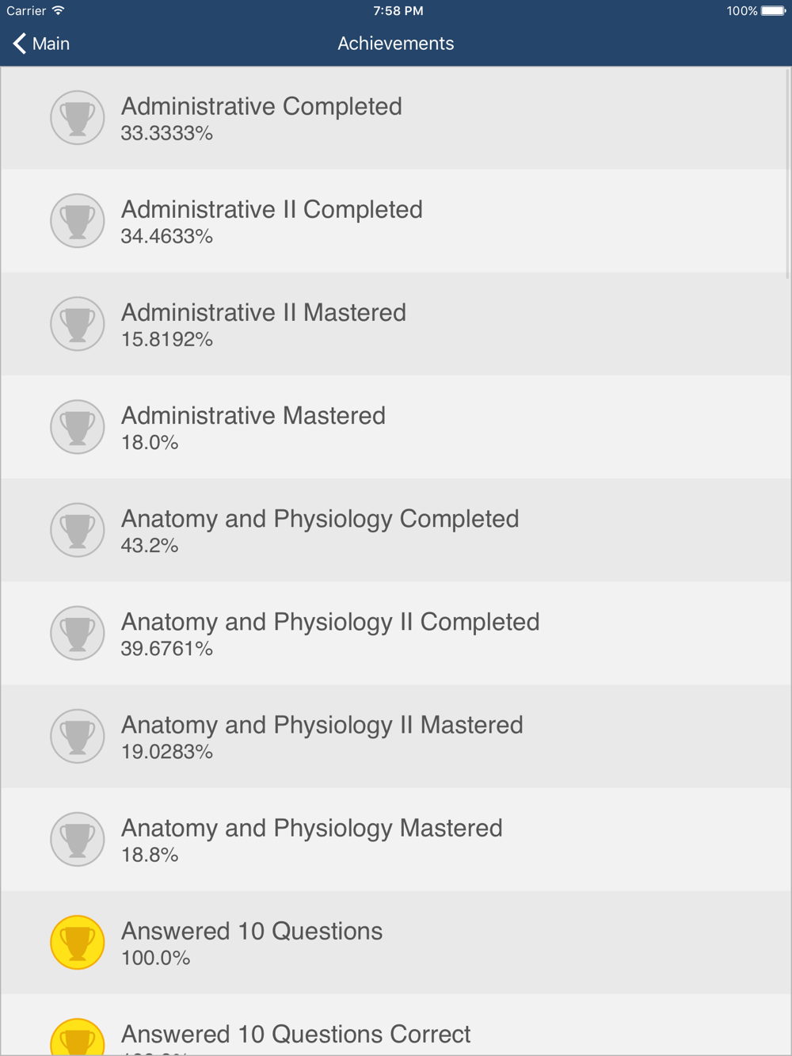The image size is (792, 1056).
Task: Tap the Administrative Completed trophy icon
Action: pos(78,118)
